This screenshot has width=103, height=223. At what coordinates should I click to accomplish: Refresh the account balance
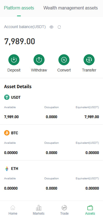click(x=59, y=27)
